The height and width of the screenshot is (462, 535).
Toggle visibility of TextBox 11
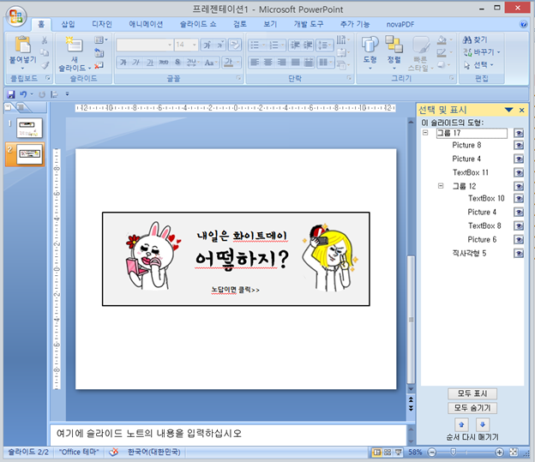coord(519,172)
